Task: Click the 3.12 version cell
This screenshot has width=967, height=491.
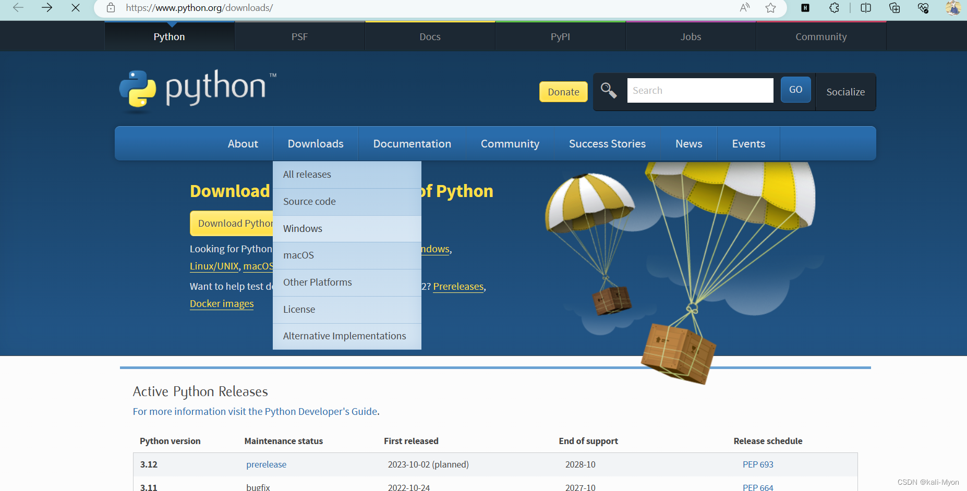Action: tap(149, 464)
